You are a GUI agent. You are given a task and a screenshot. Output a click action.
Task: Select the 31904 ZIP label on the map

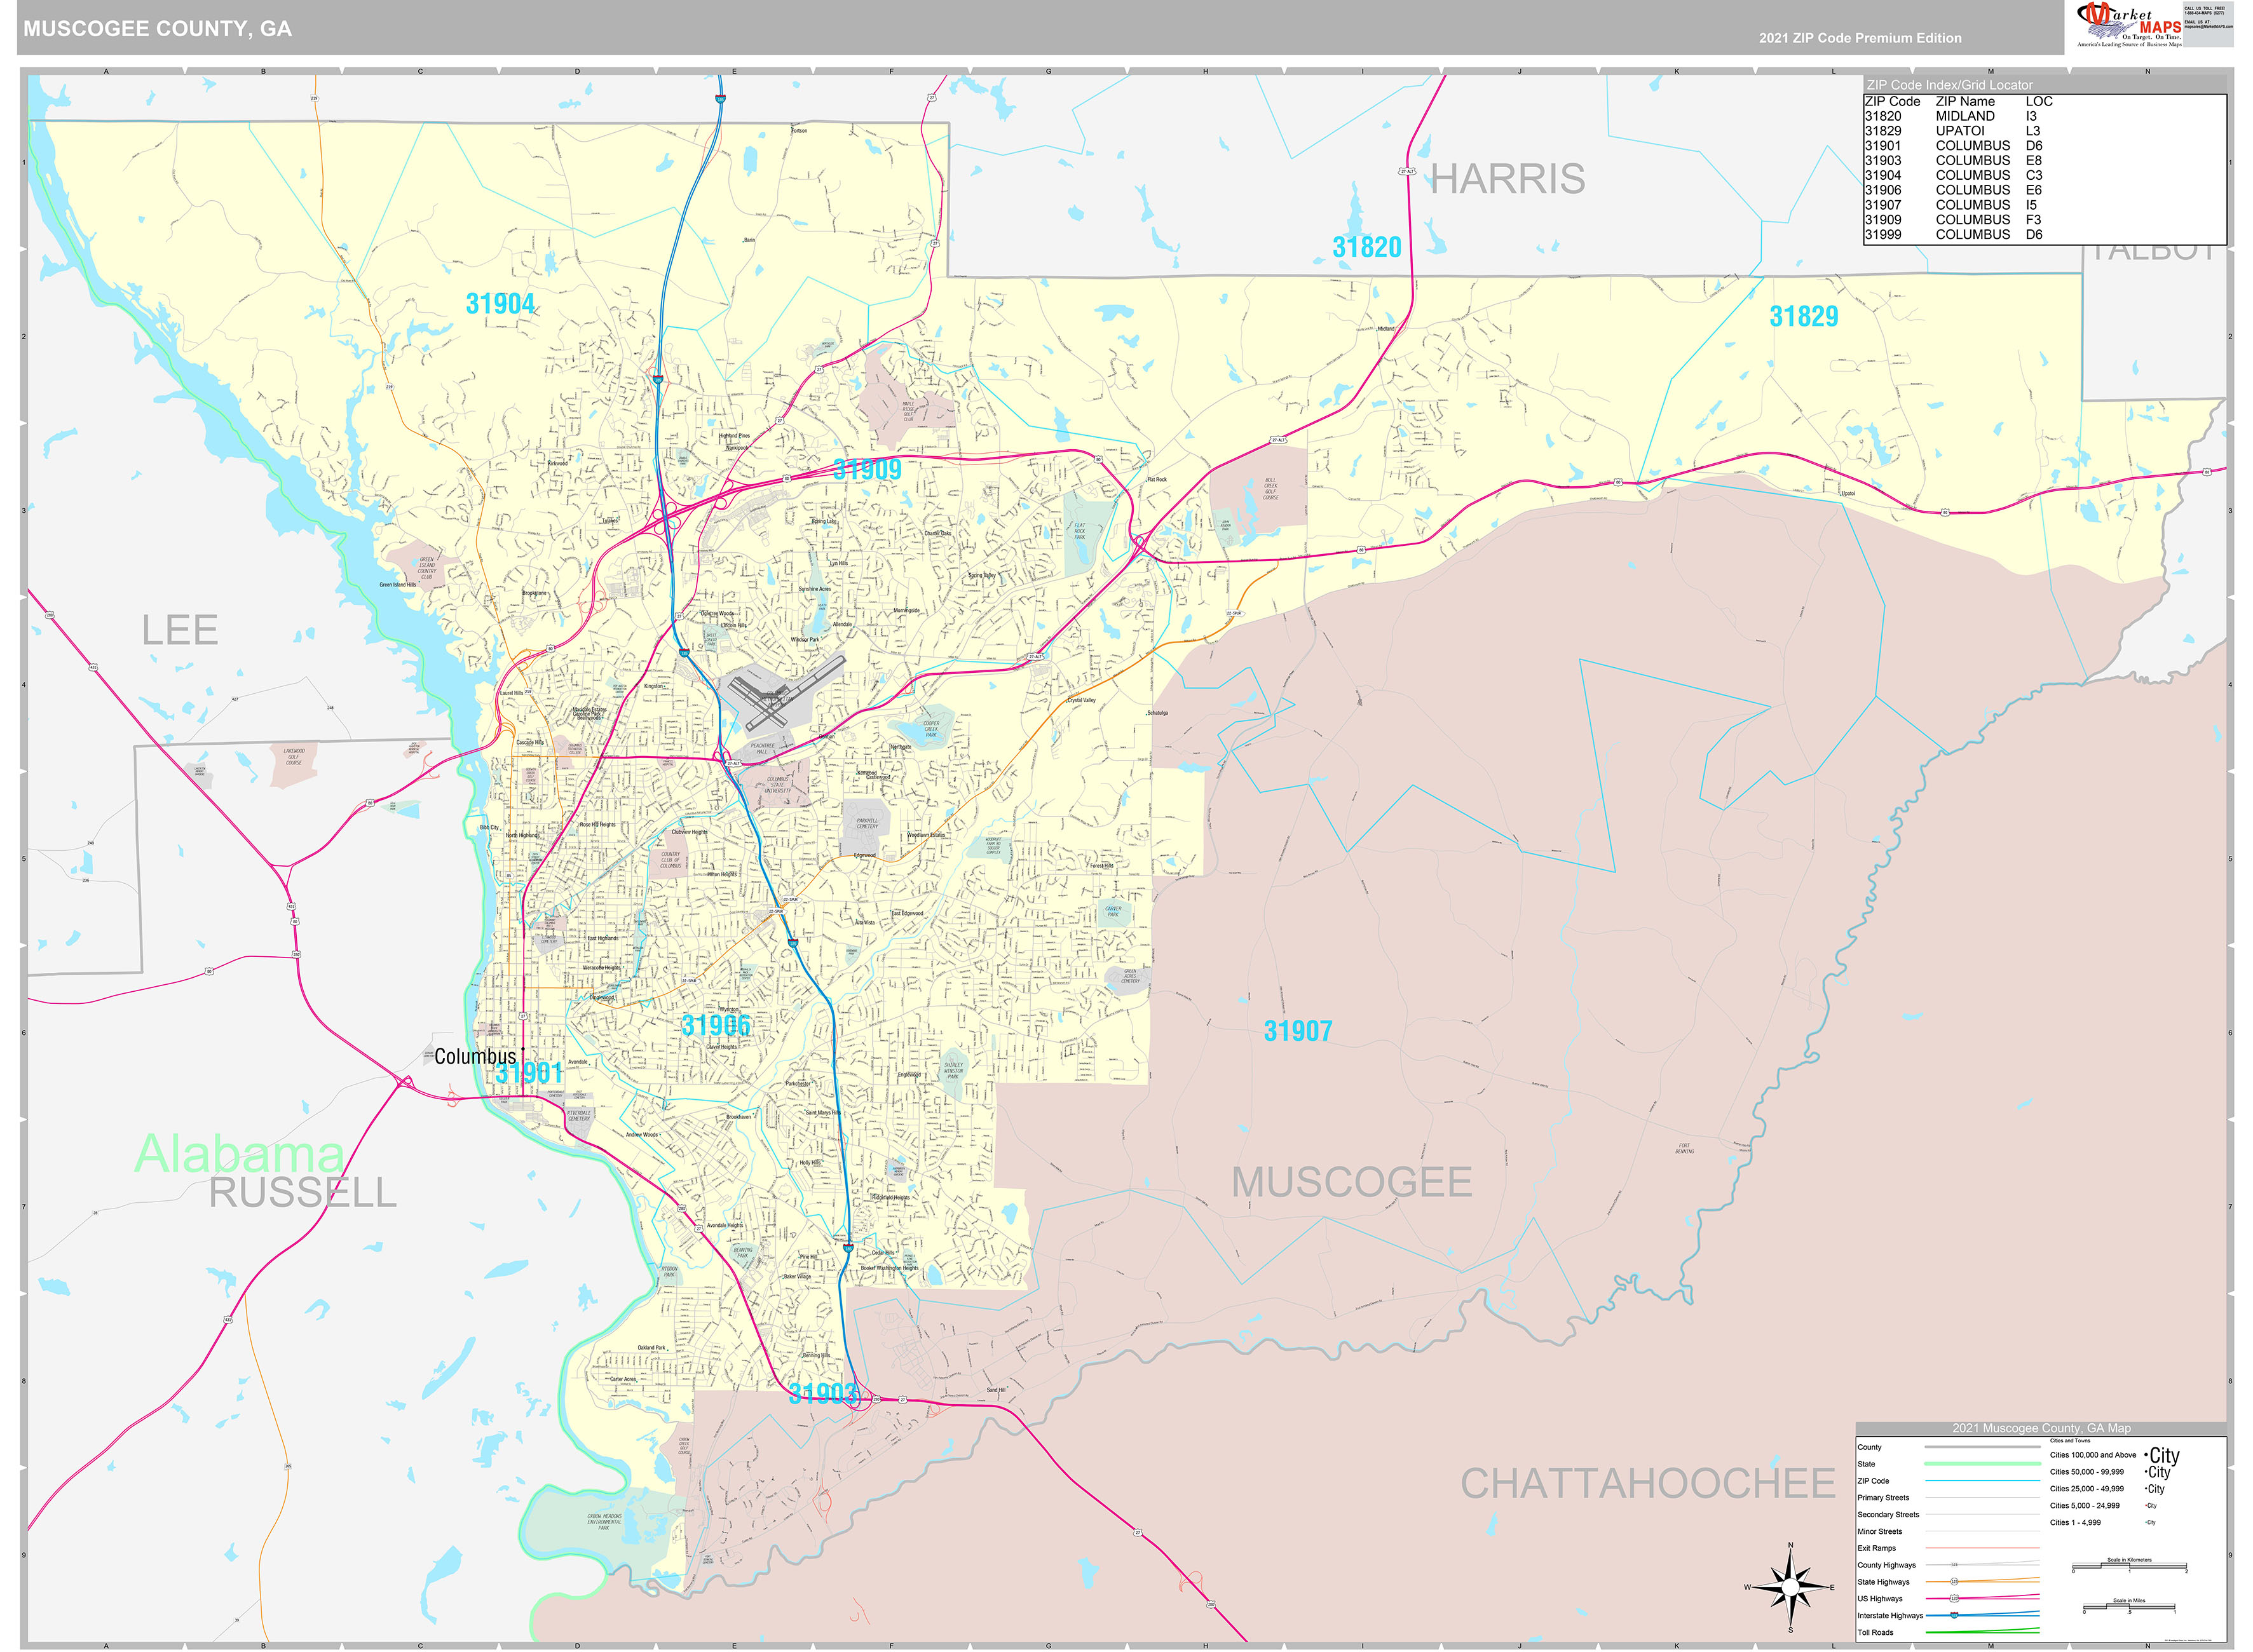click(500, 304)
